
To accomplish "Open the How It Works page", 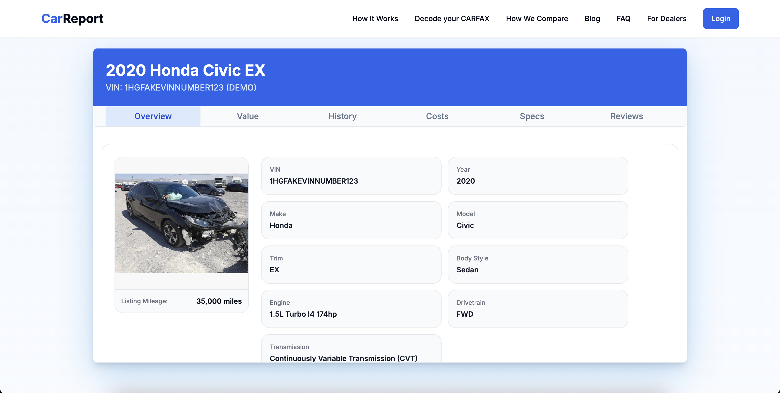I will (375, 19).
